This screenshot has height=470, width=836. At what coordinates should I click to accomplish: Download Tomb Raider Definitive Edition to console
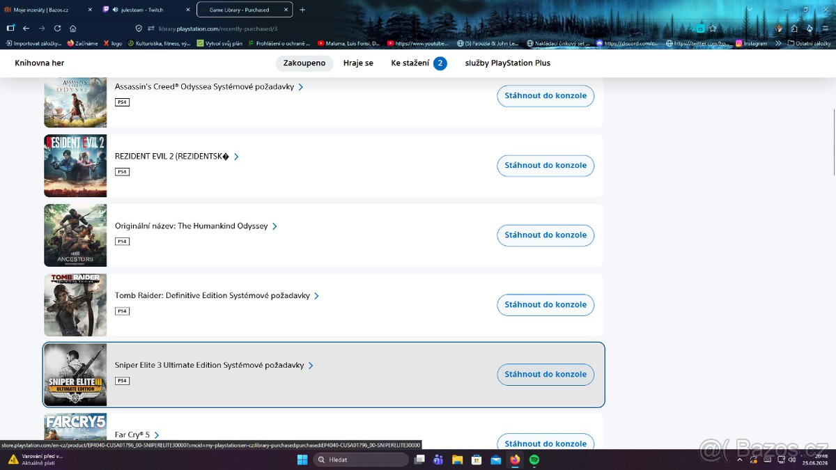coord(545,304)
